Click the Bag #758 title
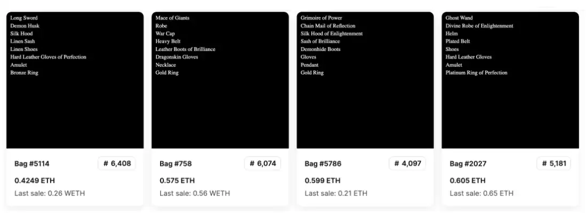Viewport: 586px width, 213px height. click(175, 164)
